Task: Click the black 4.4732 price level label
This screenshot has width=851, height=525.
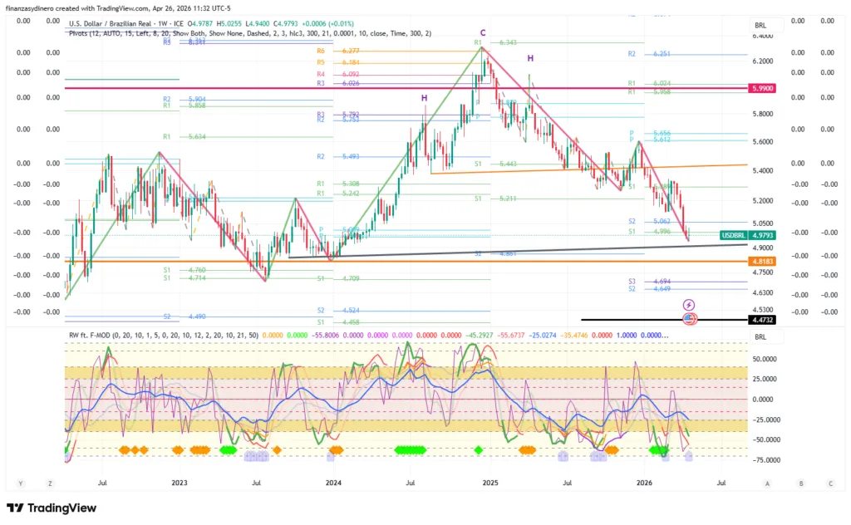Action: point(760,319)
